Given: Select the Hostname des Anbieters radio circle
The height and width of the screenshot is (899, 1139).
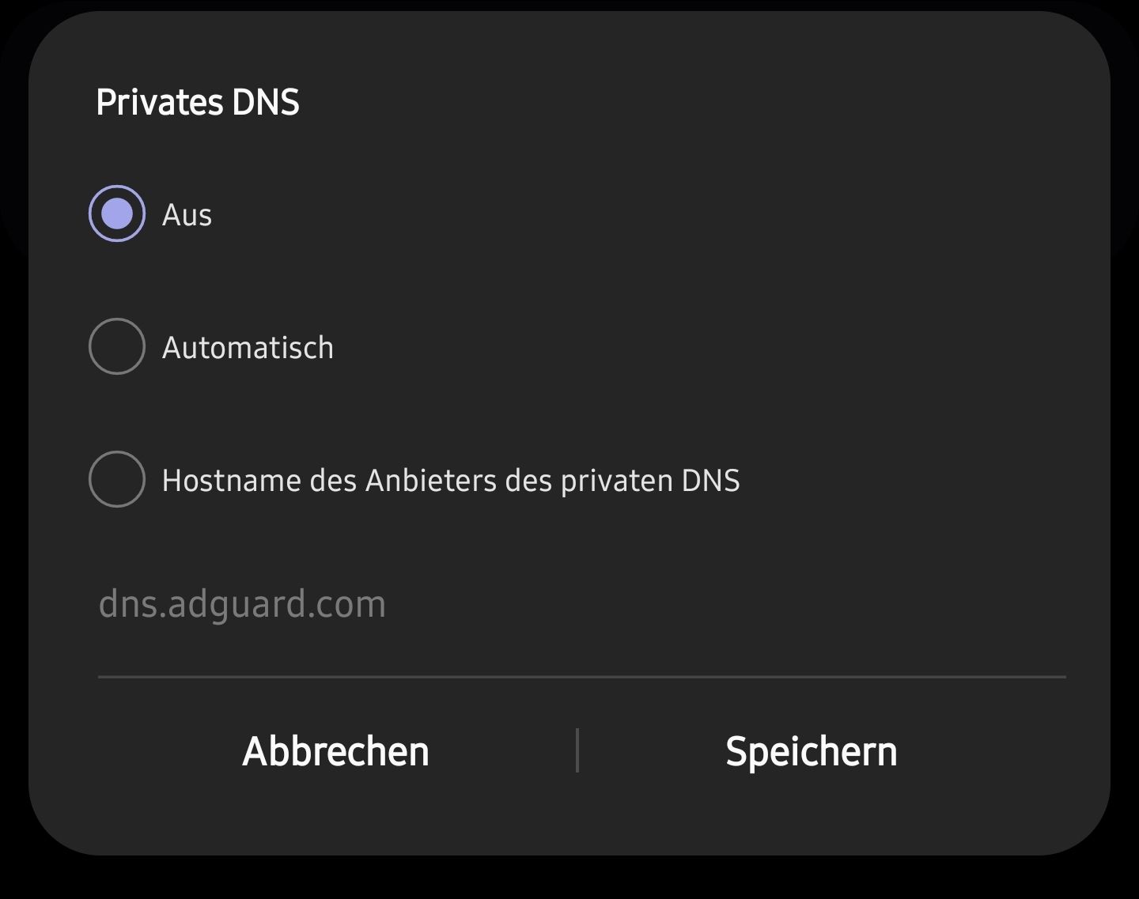Looking at the screenshot, I should [x=117, y=479].
